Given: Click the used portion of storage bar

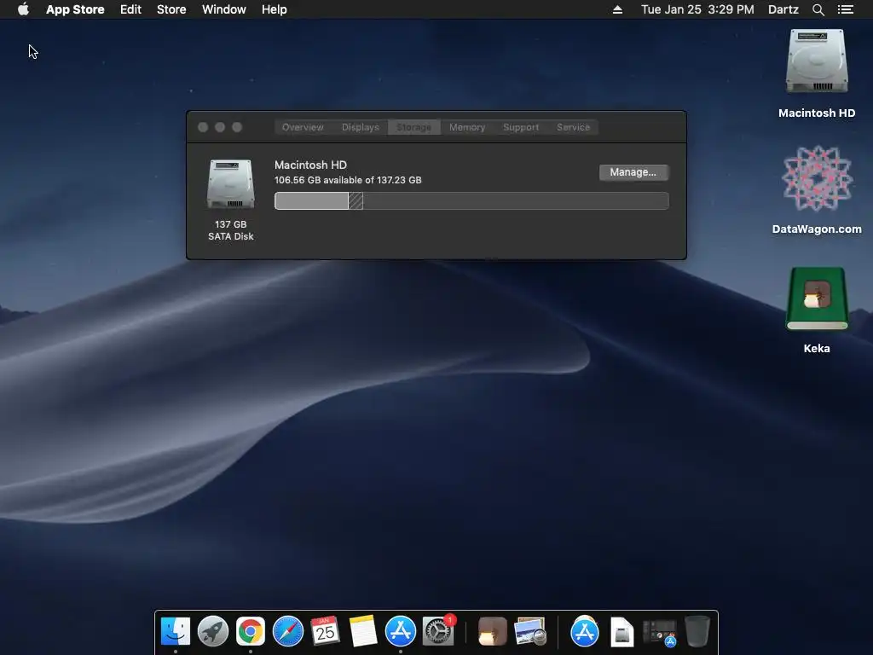Looking at the screenshot, I should click(x=312, y=201).
